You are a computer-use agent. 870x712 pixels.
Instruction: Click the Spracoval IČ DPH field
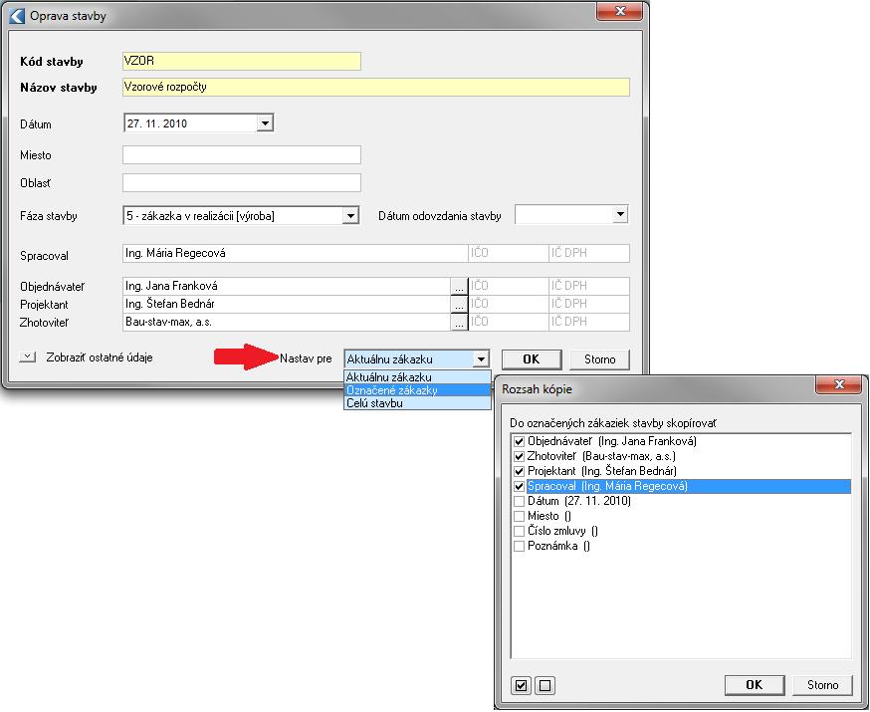pos(589,254)
